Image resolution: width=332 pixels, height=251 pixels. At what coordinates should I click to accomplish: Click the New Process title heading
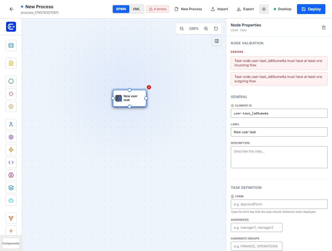[39, 7]
